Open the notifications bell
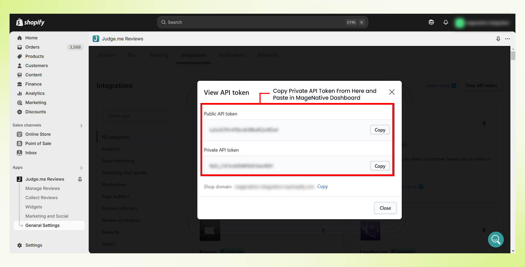The width and height of the screenshot is (525, 267). click(446, 22)
